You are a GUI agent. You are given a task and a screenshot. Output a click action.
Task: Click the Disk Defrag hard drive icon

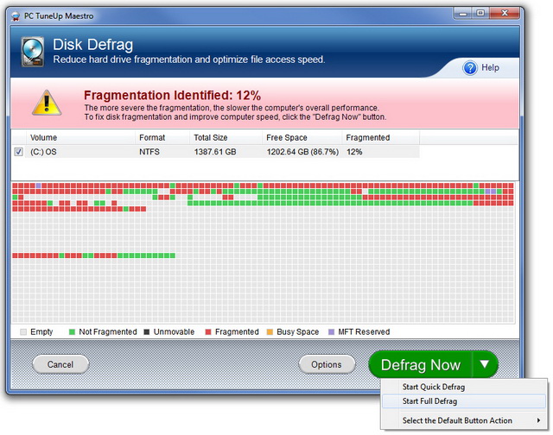33,52
